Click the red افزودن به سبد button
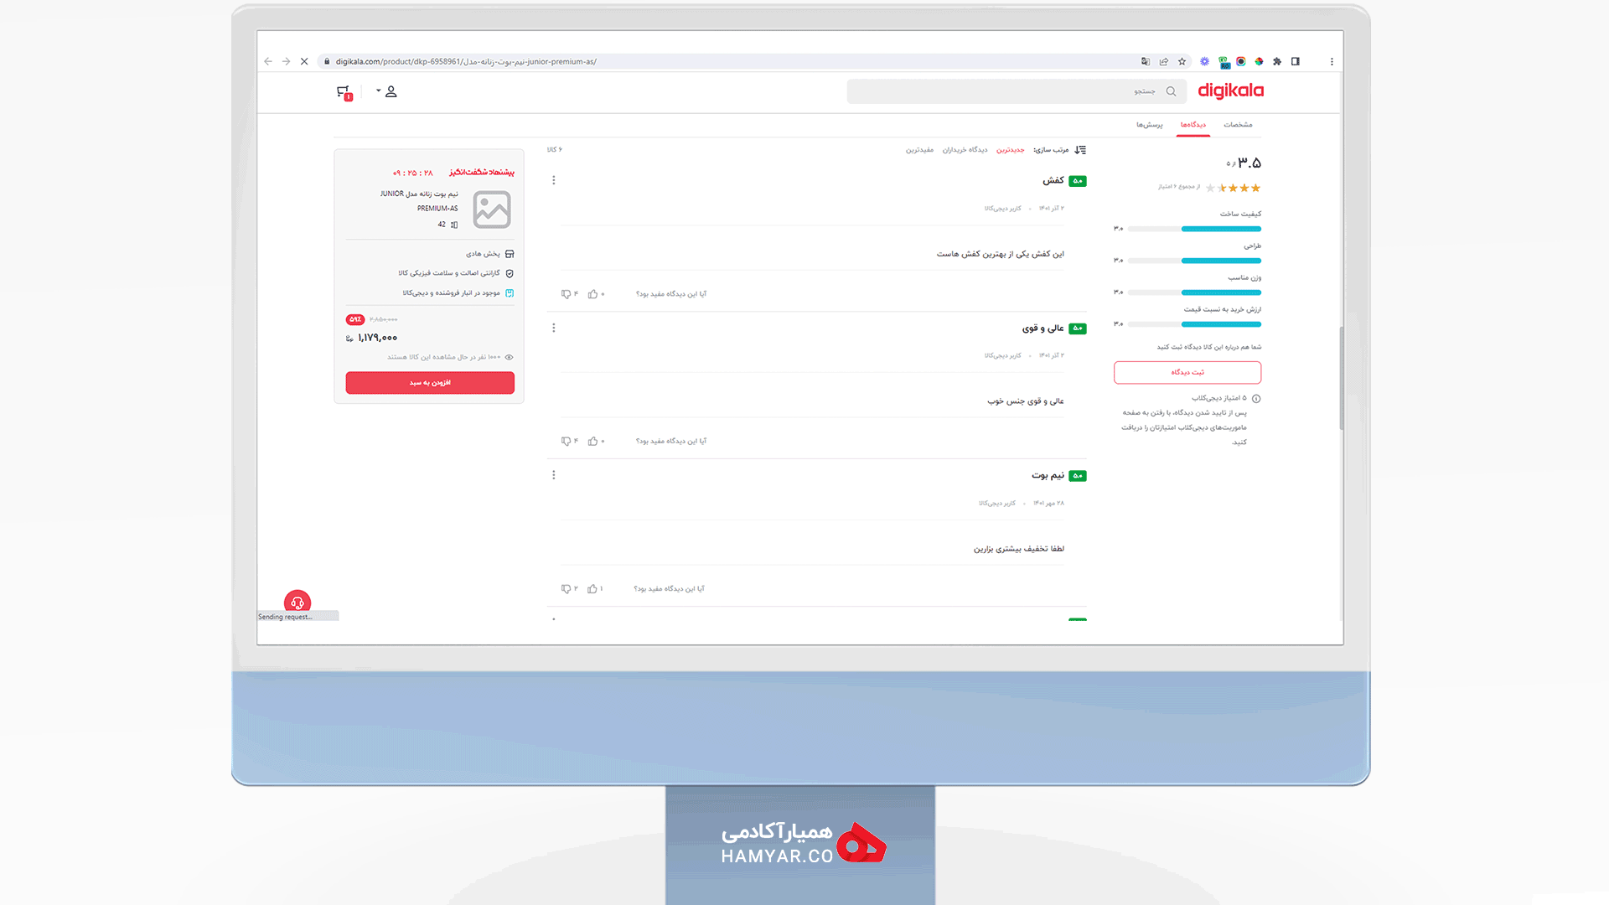Viewport: 1609px width, 905px height. click(430, 383)
